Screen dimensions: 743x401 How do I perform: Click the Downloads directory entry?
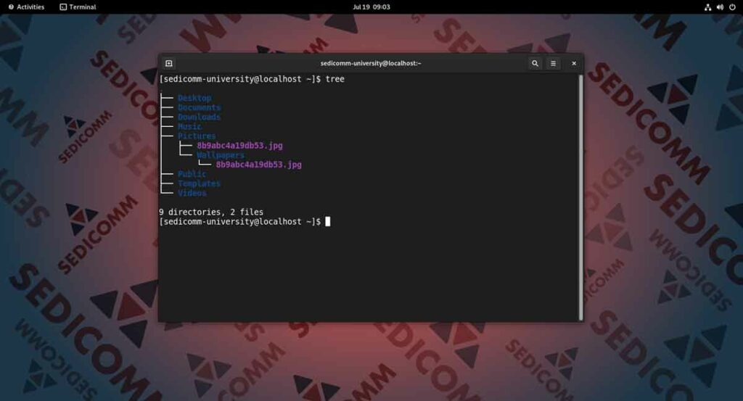pyautogui.click(x=199, y=117)
